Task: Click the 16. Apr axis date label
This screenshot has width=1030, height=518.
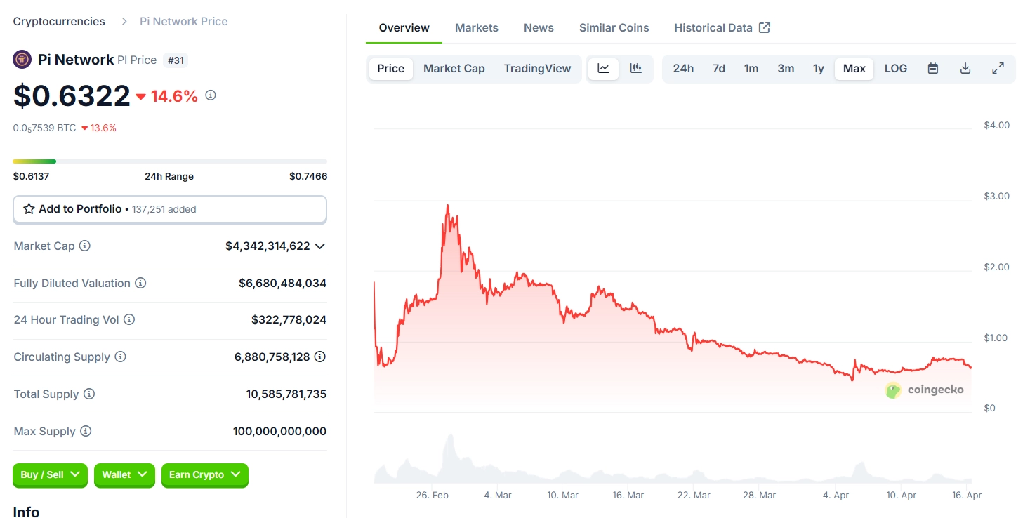Action: click(x=966, y=495)
